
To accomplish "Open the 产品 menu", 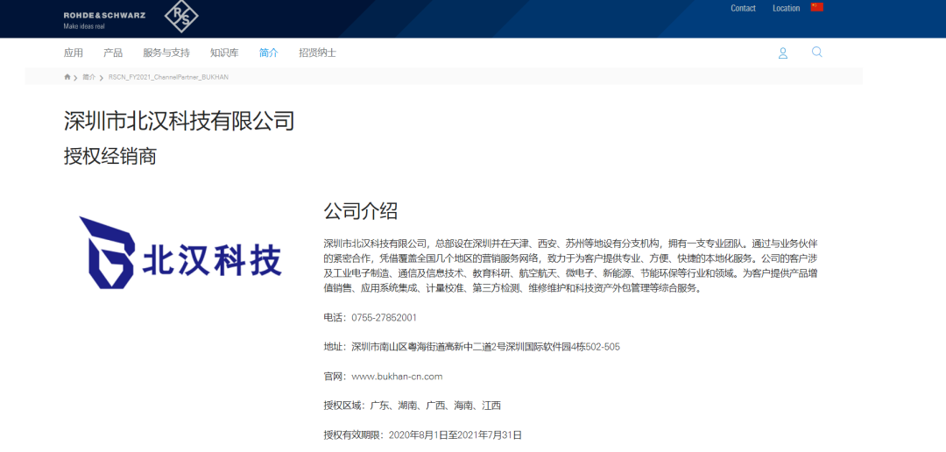I will click(113, 53).
